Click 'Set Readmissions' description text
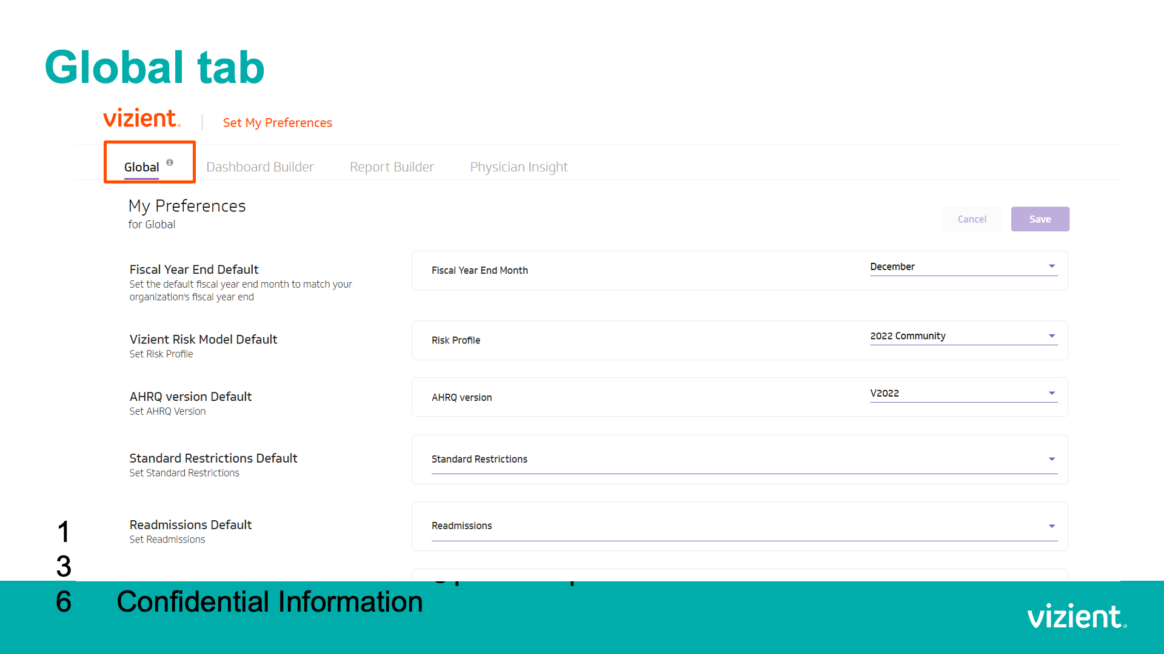Image resolution: width=1164 pixels, height=654 pixels. point(167,540)
